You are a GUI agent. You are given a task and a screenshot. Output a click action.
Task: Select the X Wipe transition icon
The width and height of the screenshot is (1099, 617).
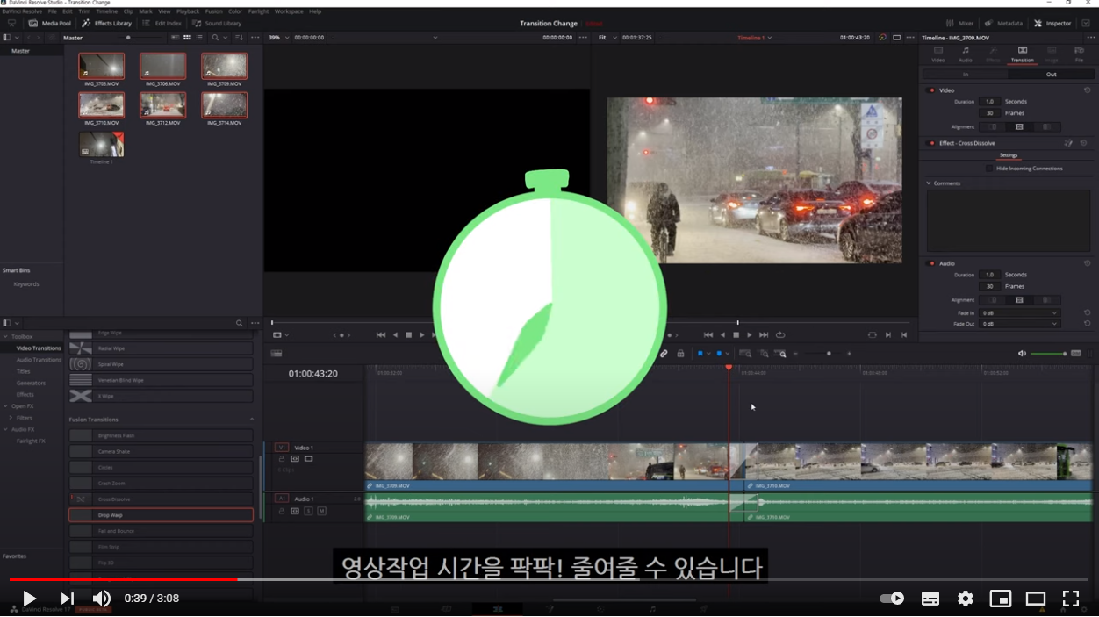coord(81,396)
